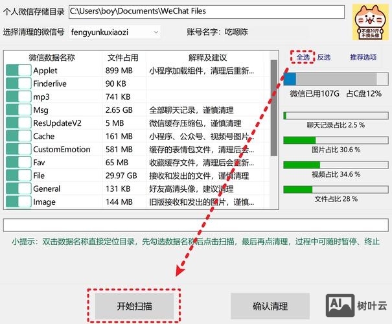Screen dimensions: 392x324
Task: Toggle the Applet switch
Action: [x=19, y=70]
